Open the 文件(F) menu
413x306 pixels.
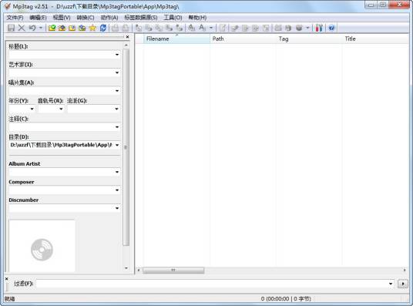(x=15, y=18)
